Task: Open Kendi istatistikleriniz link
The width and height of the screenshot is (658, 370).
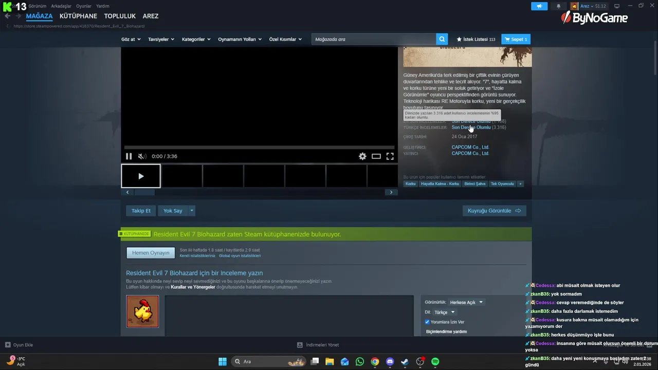Action: [x=197, y=255]
